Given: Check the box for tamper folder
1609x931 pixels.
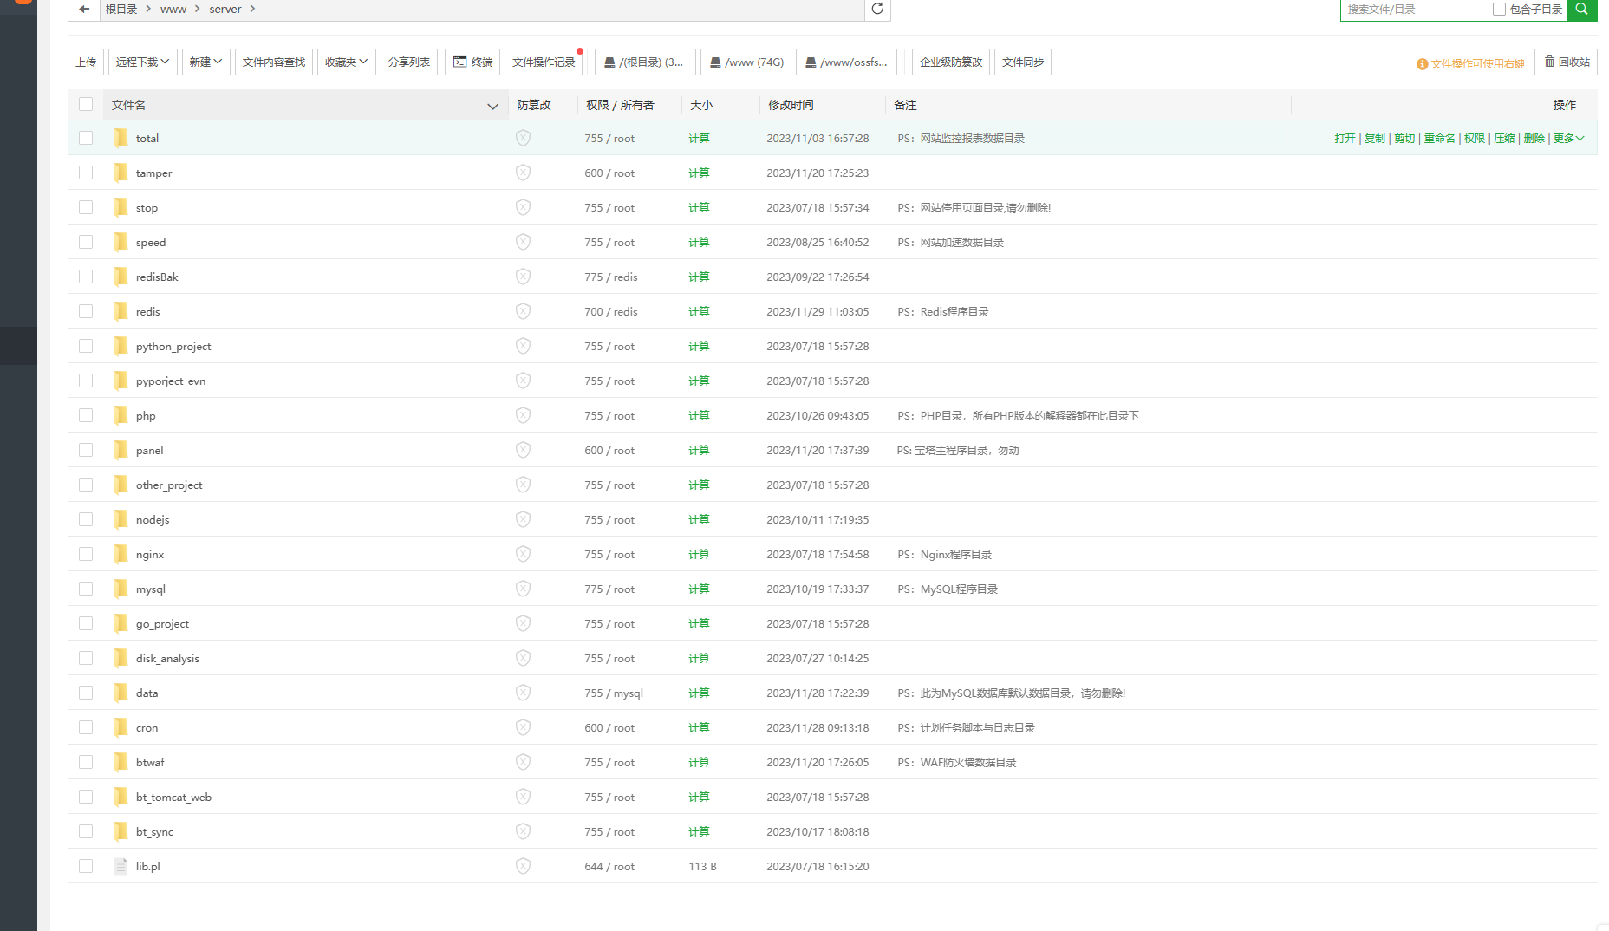Looking at the screenshot, I should point(86,173).
